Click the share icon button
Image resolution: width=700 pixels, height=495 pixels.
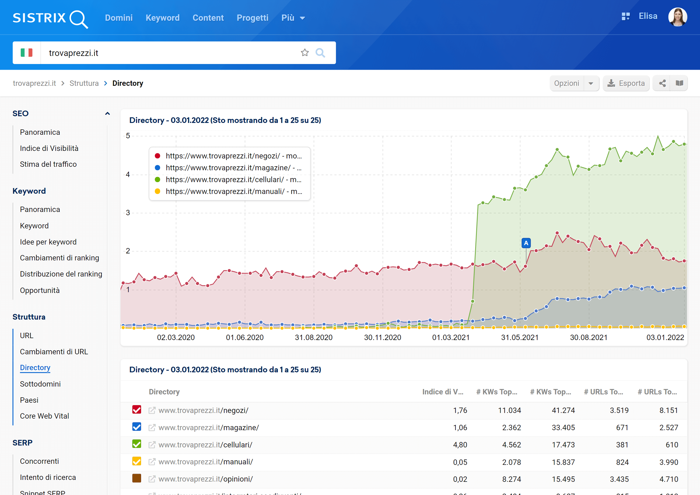[x=662, y=83]
